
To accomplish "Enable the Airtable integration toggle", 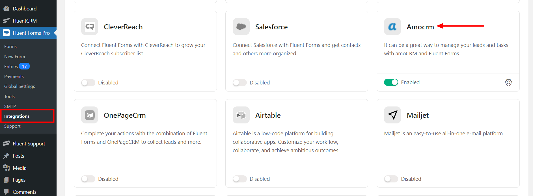I will 239,179.
